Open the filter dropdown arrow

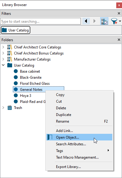(x=120, y=21)
